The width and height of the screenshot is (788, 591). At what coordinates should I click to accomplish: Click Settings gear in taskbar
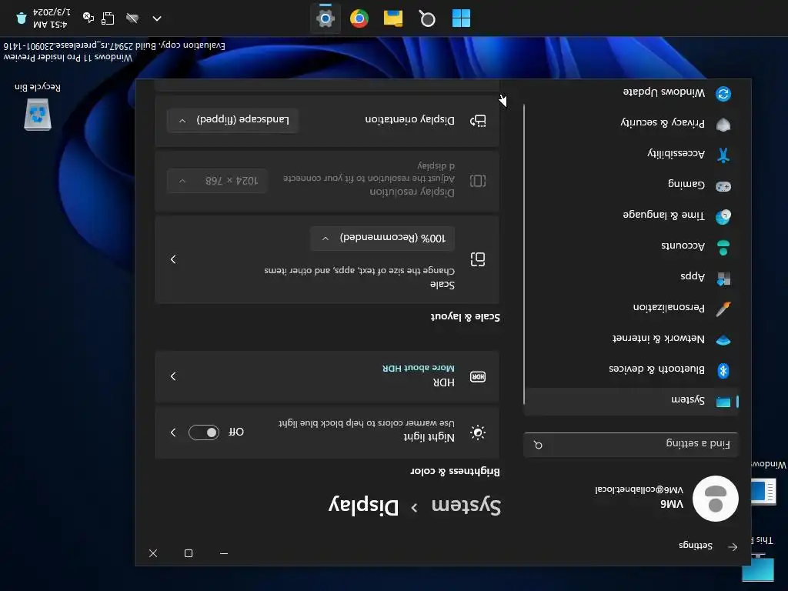(x=326, y=18)
